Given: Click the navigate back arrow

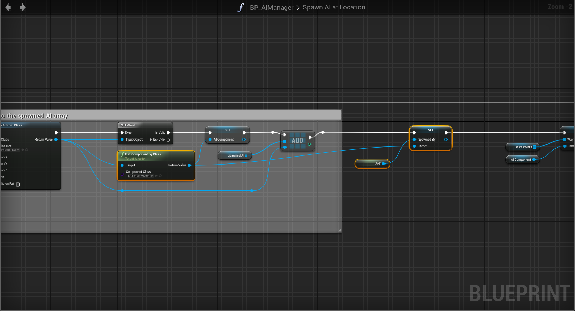Looking at the screenshot, I should (x=8, y=7).
